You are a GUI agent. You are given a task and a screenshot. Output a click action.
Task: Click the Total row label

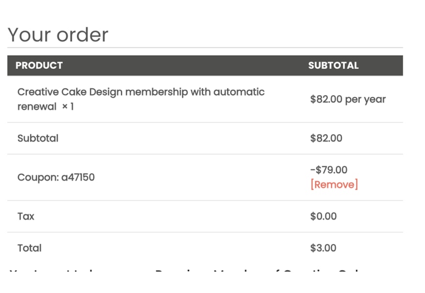(29, 248)
